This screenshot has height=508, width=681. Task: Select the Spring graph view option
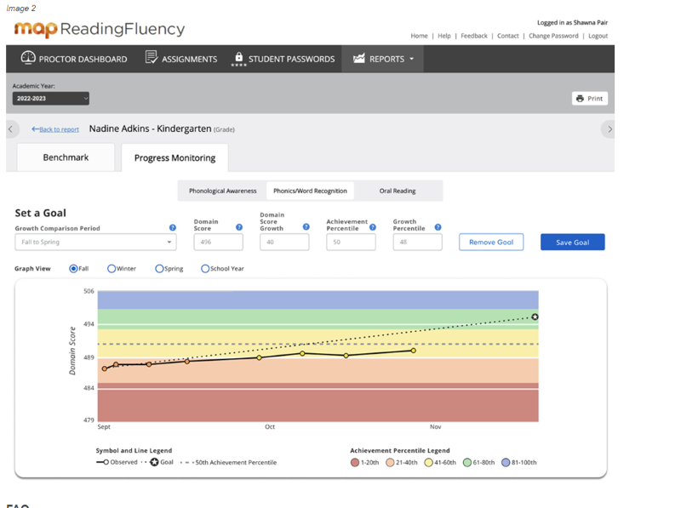(x=159, y=269)
